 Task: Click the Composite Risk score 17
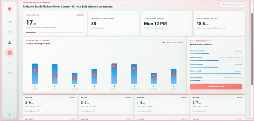pos(29,22)
